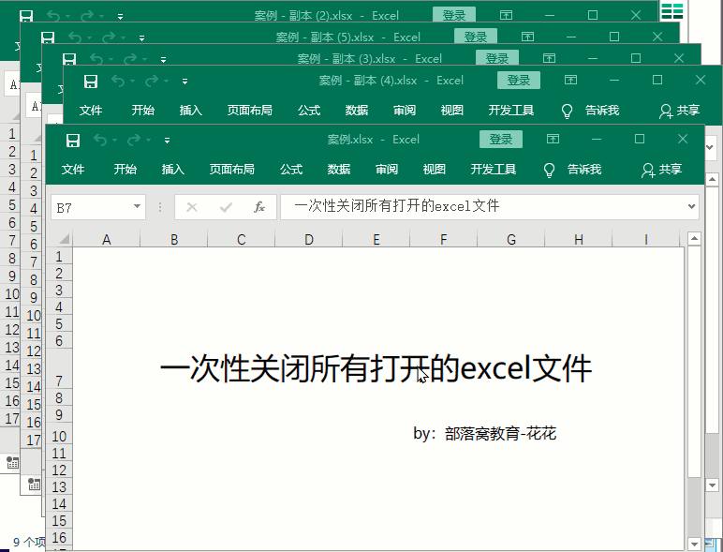Screen dimensions: 723x552
Task: Select column H header in 案例.xlsx
Action: click(x=578, y=240)
